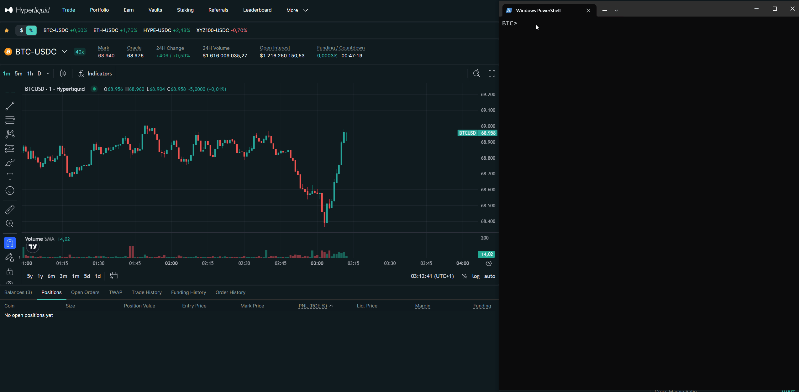The height and width of the screenshot is (392, 799).
Task: Select the trend line drawing tool
Action: 10,106
